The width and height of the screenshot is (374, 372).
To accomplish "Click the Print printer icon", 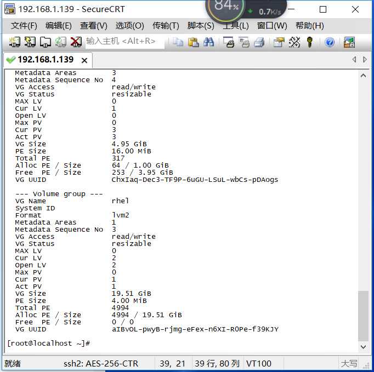I will 259,42.
